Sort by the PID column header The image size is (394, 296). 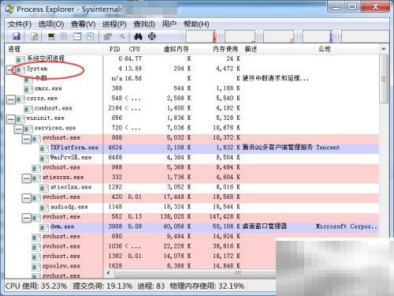point(114,49)
